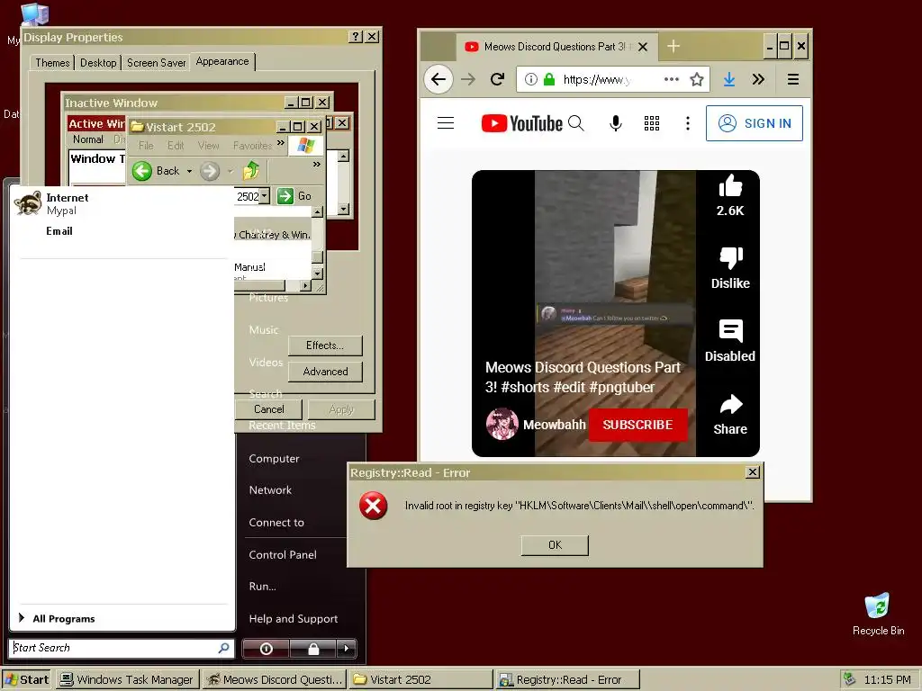Select the Appearance tab
The image size is (922, 691).
click(x=222, y=61)
